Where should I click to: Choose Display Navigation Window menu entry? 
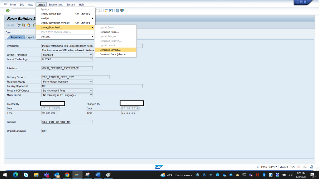[65, 23]
